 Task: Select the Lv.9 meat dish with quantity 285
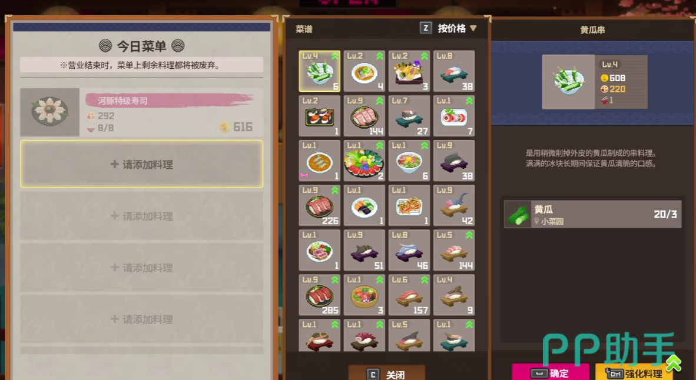tap(320, 295)
